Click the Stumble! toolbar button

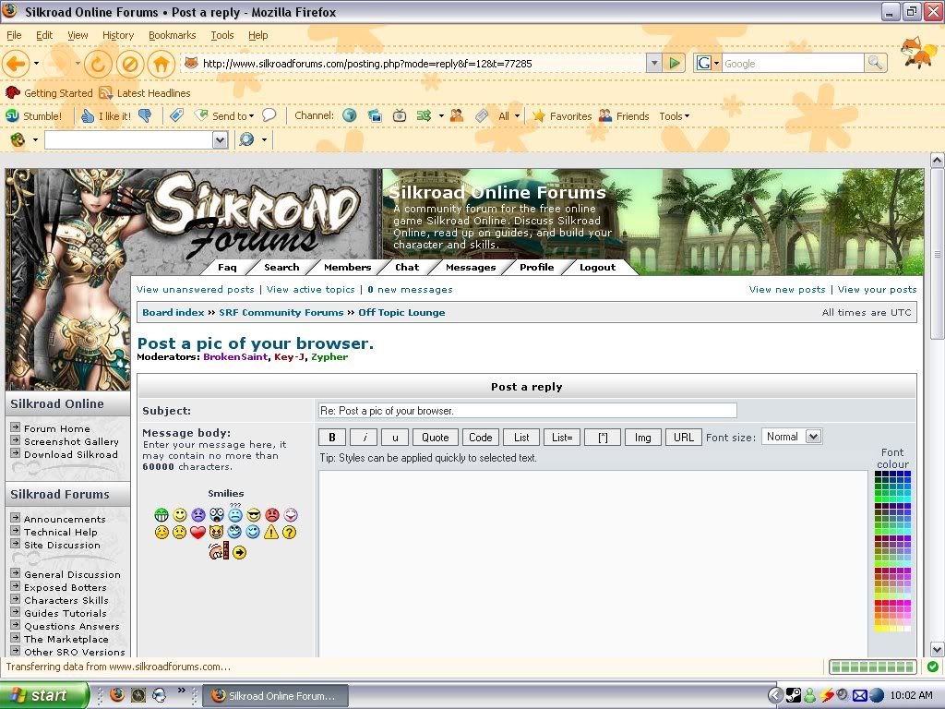[x=35, y=116]
